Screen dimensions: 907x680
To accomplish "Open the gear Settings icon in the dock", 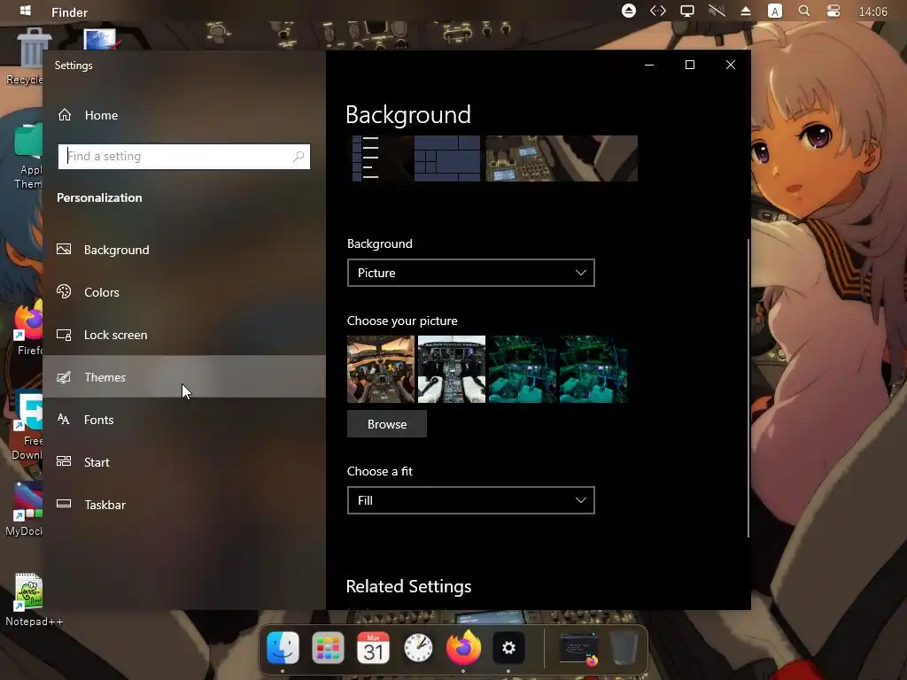I will click(x=508, y=648).
